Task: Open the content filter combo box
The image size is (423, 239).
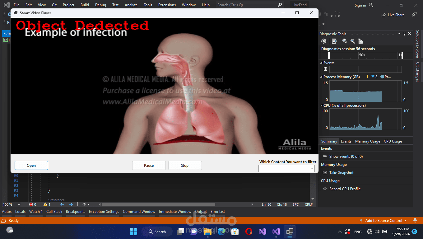Action: (x=286, y=168)
